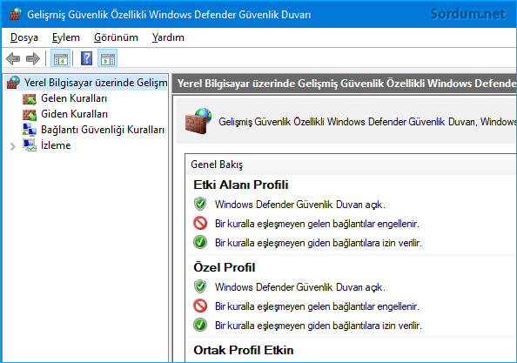The image size is (517, 363).
Task: Open the Yardım menu
Action: pos(168,37)
